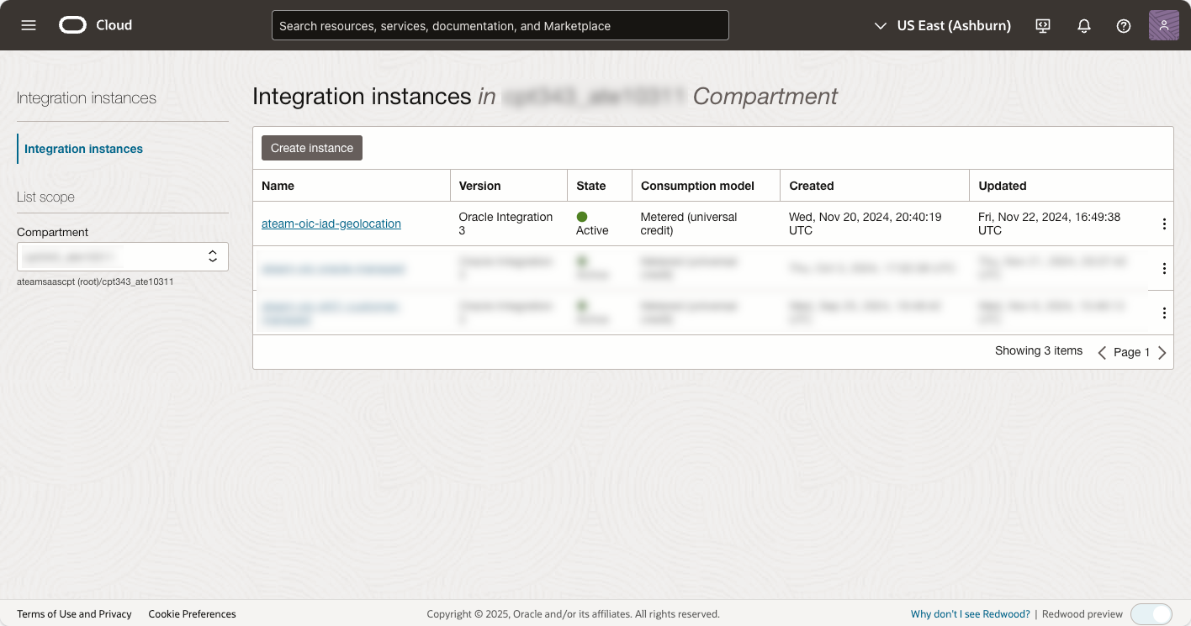The width and height of the screenshot is (1191, 626).
Task: Open the Why don't I see Redwood link
Action: pyautogui.click(x=970, y=614)
